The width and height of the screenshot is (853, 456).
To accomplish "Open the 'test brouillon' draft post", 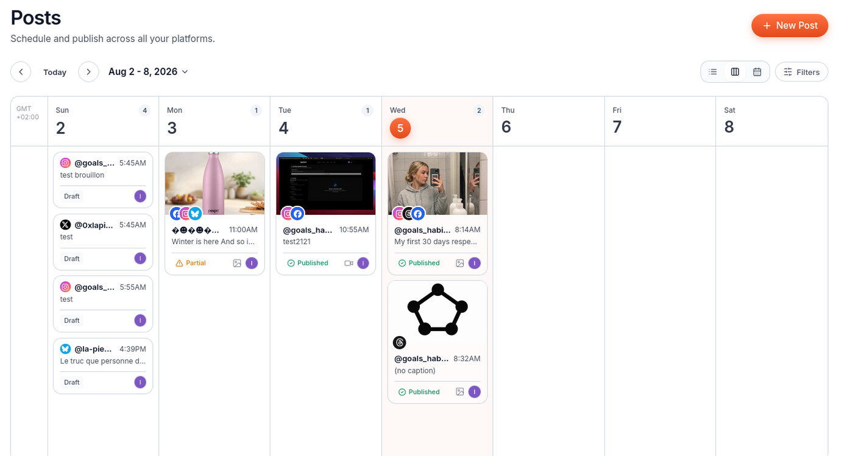I will 103,180.
